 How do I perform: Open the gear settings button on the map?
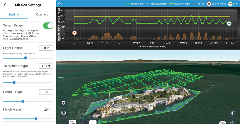coord(63,103)
